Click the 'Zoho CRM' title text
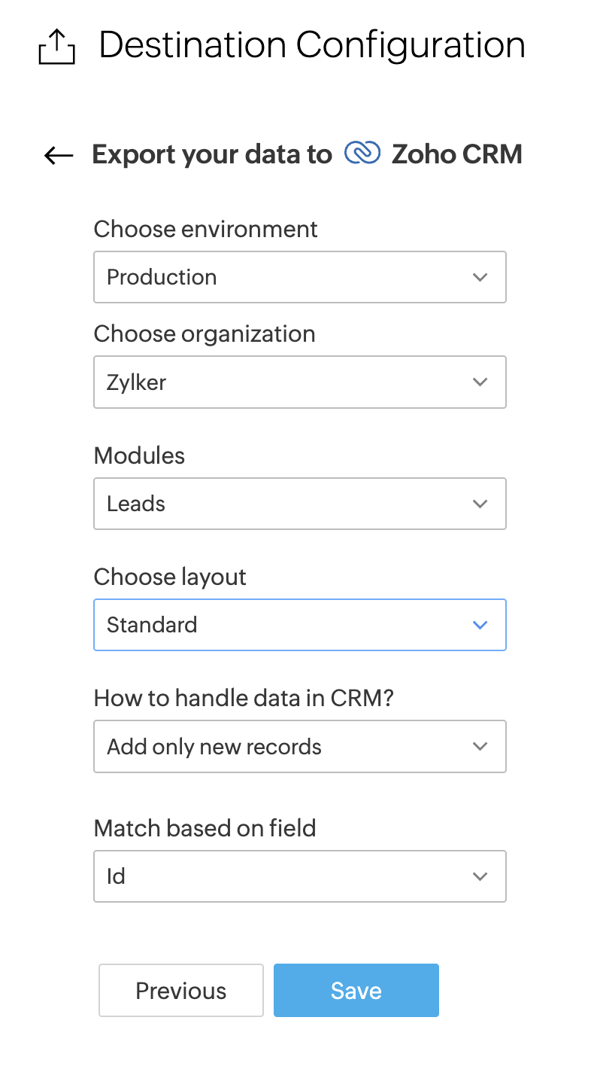Image resolution: width=597 pixels, height=1066 pixels. click(457, 154)
